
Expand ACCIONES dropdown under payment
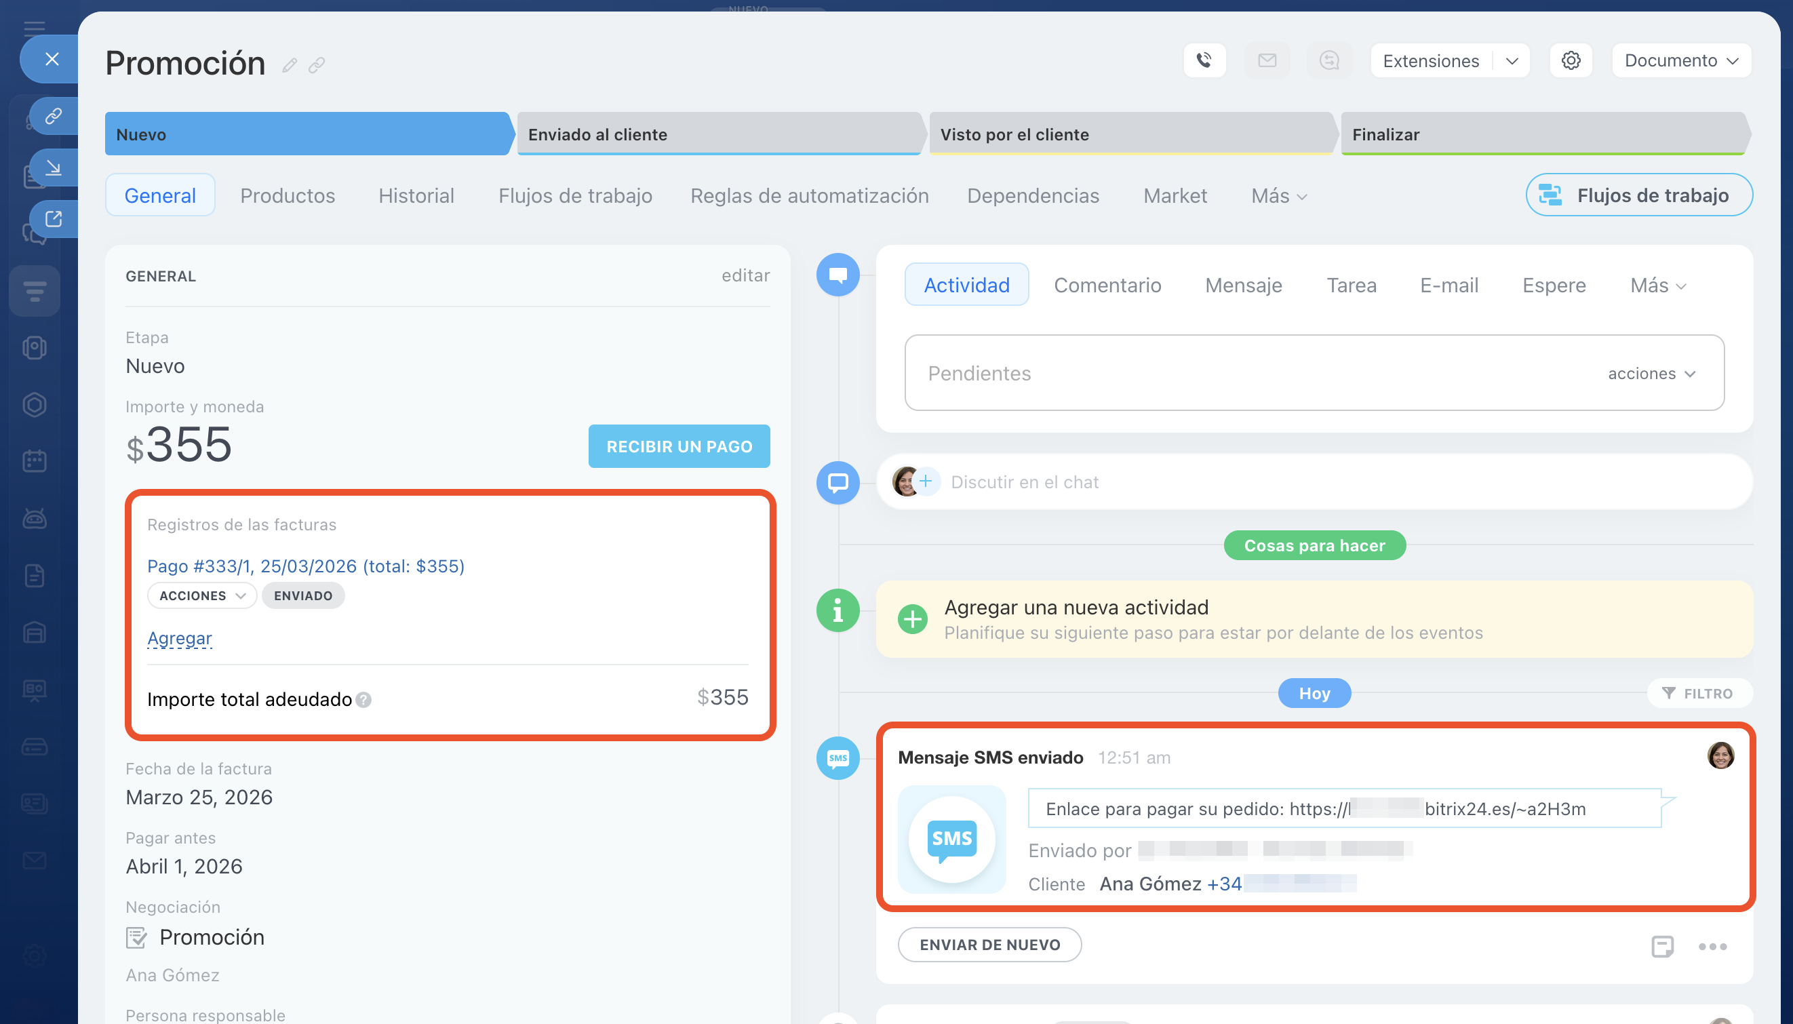(x=202, y=595)
